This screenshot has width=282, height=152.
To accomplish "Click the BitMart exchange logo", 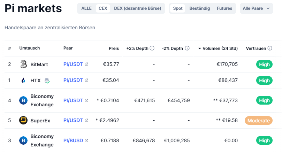I will pyautogui.click(x=23, y=64).
